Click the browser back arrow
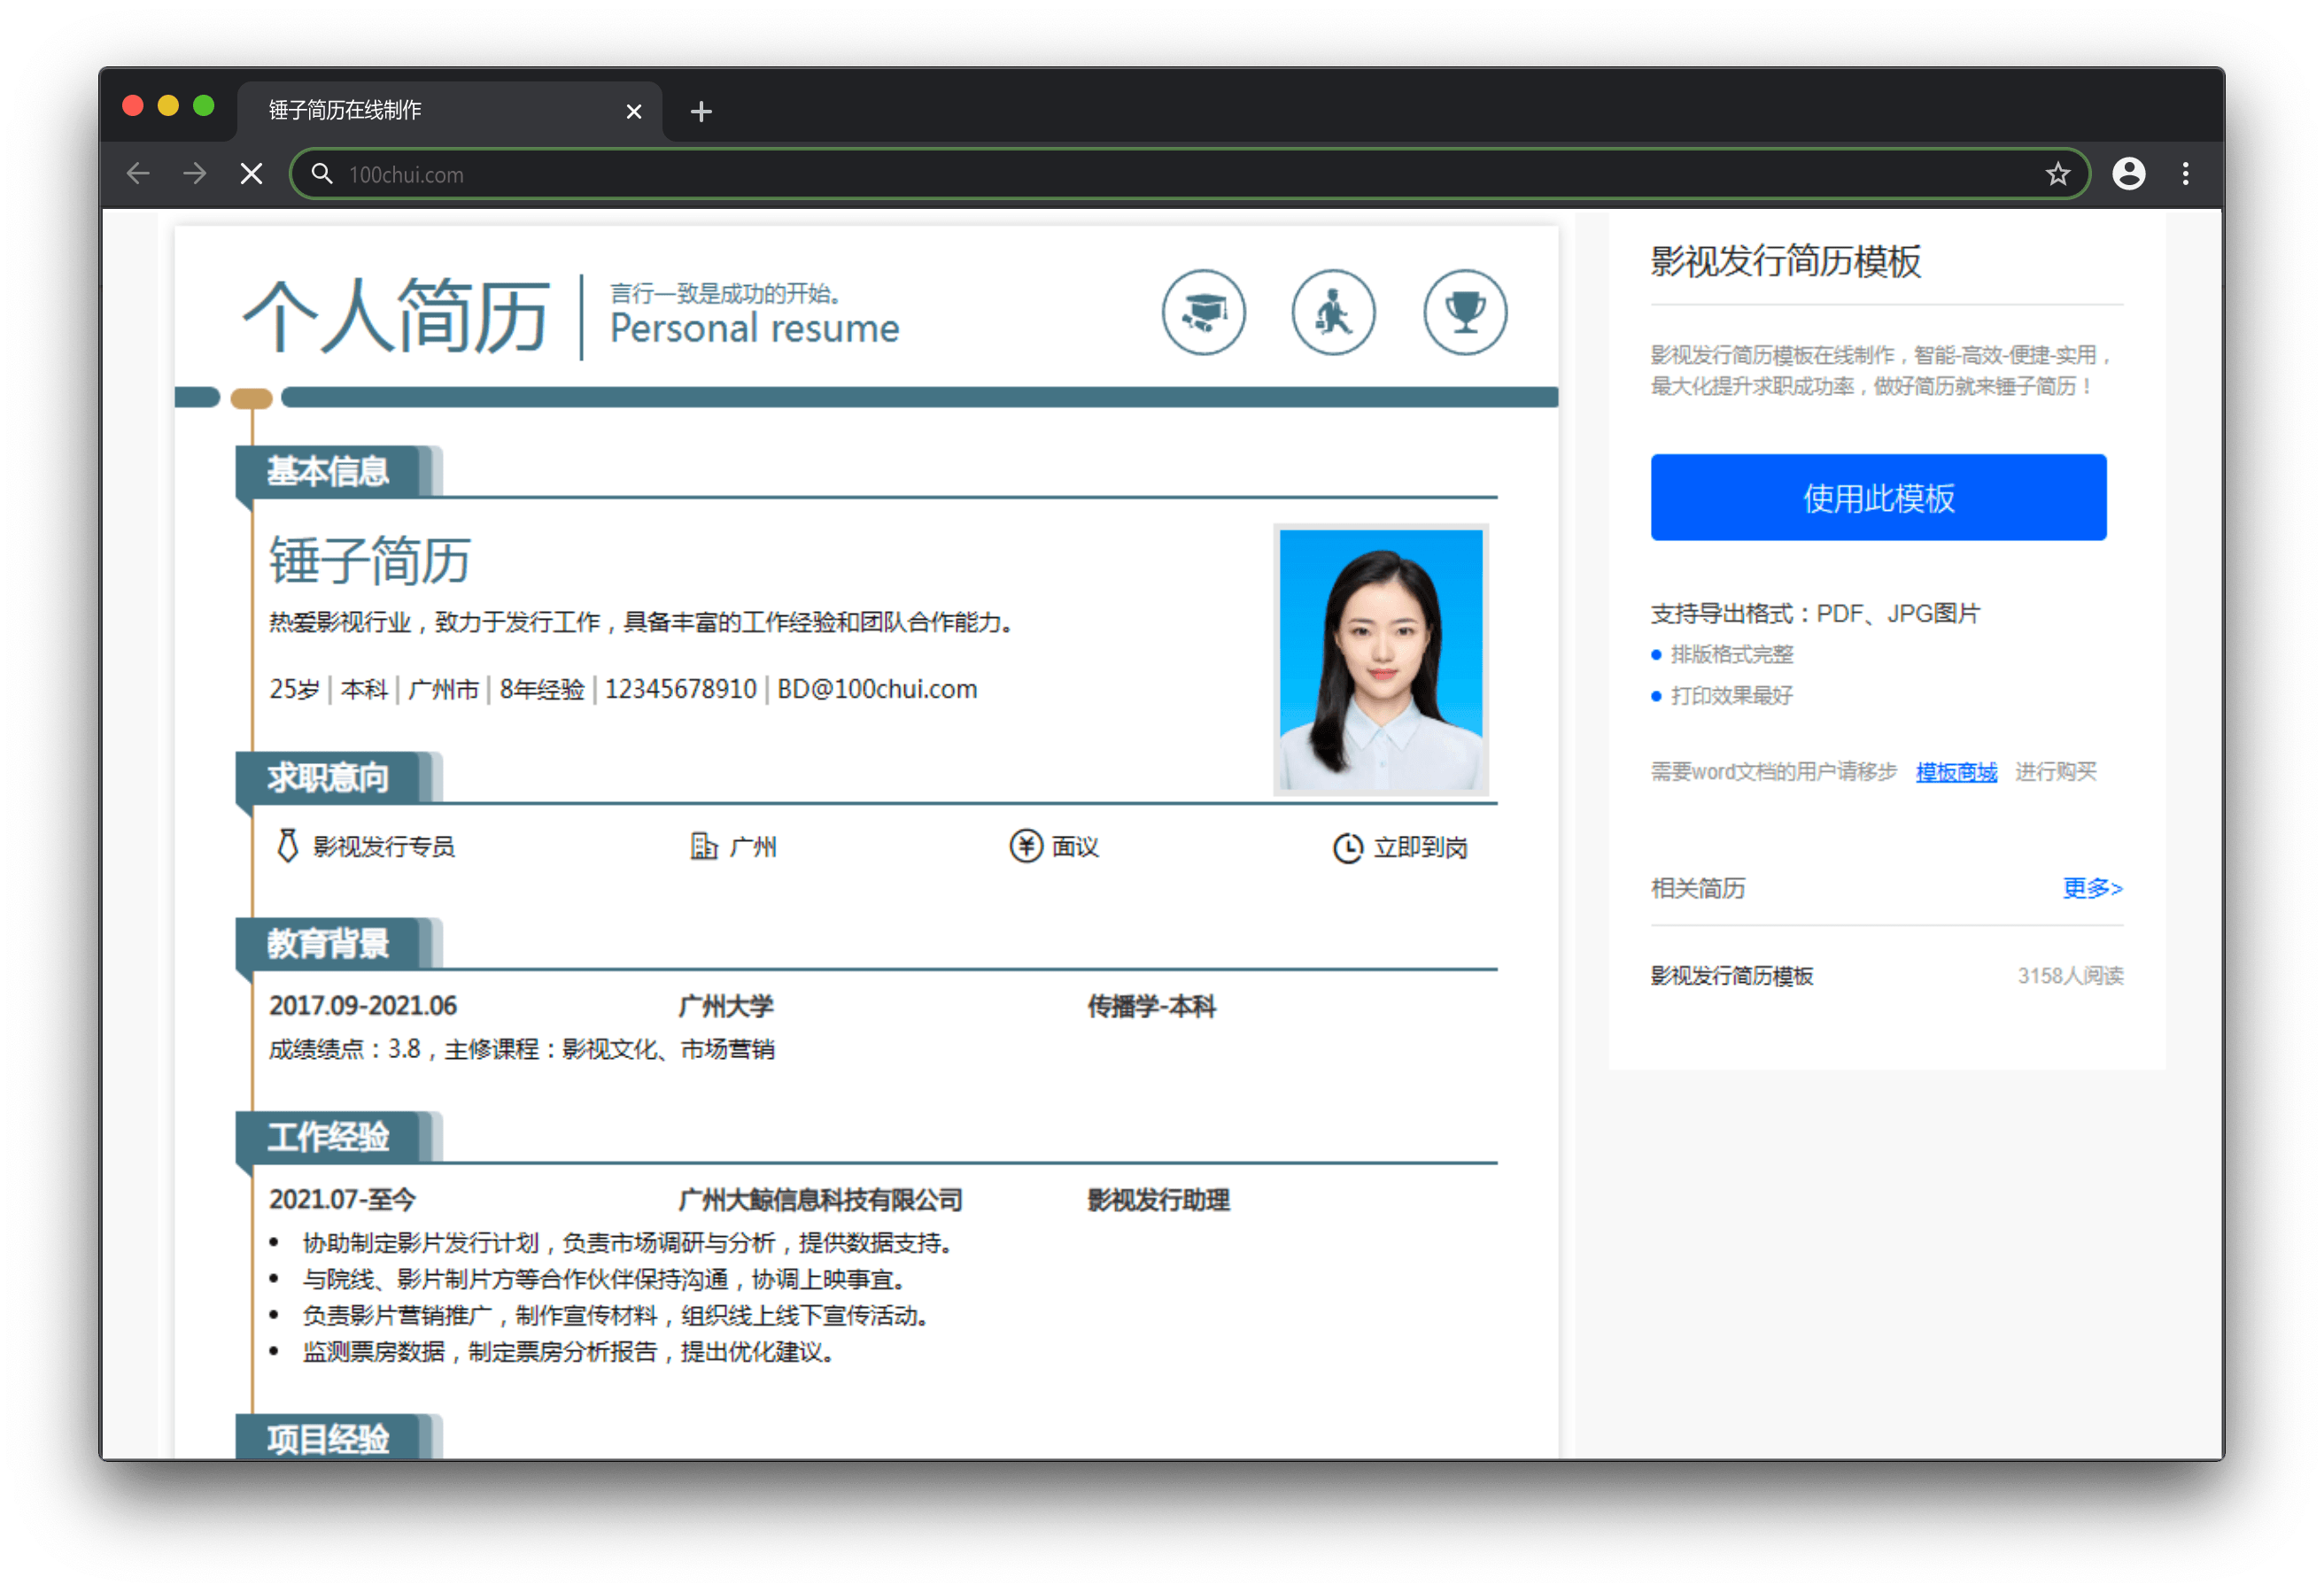Image resolution: width=2324 pixels, height=1592 pixels. pyautogui.click(x=139, y=174)
